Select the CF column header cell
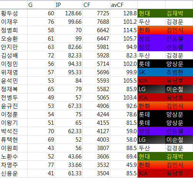This screenshot has width=193, height=178. (96, 5)
